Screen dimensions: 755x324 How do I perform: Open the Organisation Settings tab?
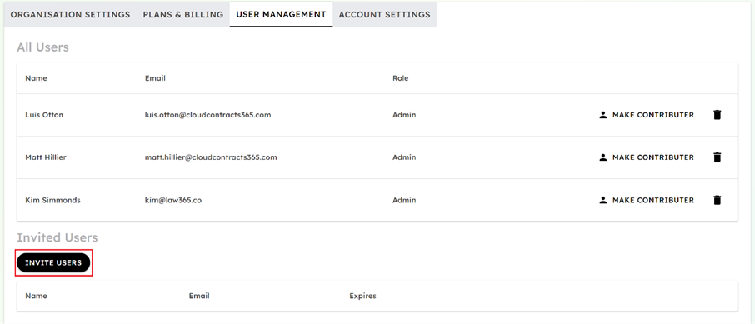(x=70, y=14)
